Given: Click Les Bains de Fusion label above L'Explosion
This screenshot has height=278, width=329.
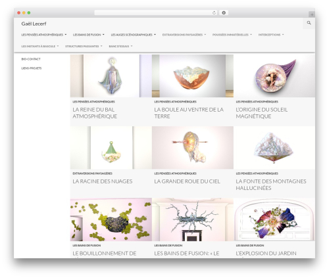Looking at the screenshot, I should tap(250, 246).
